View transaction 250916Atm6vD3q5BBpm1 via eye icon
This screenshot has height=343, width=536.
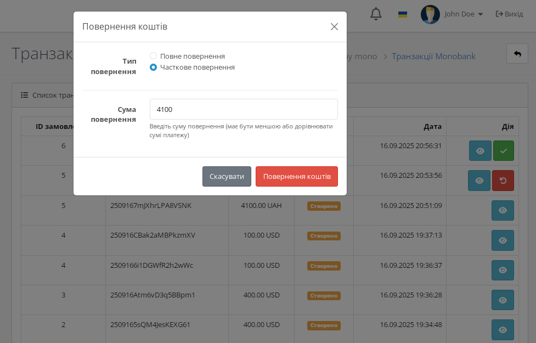pos(503,300)
